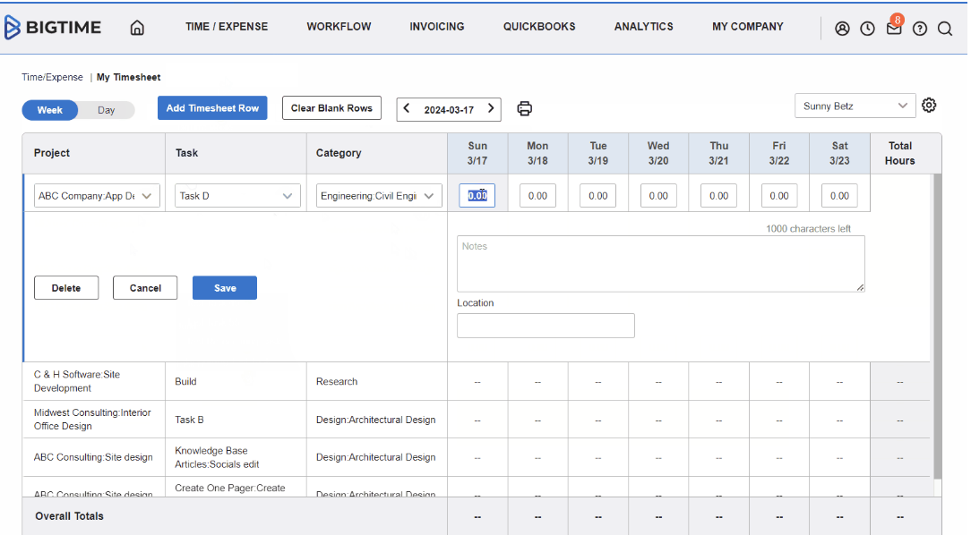Click the Sun 3/17 hours field
Viewport: 971px width, 535px height.
(x=477, y=195)
